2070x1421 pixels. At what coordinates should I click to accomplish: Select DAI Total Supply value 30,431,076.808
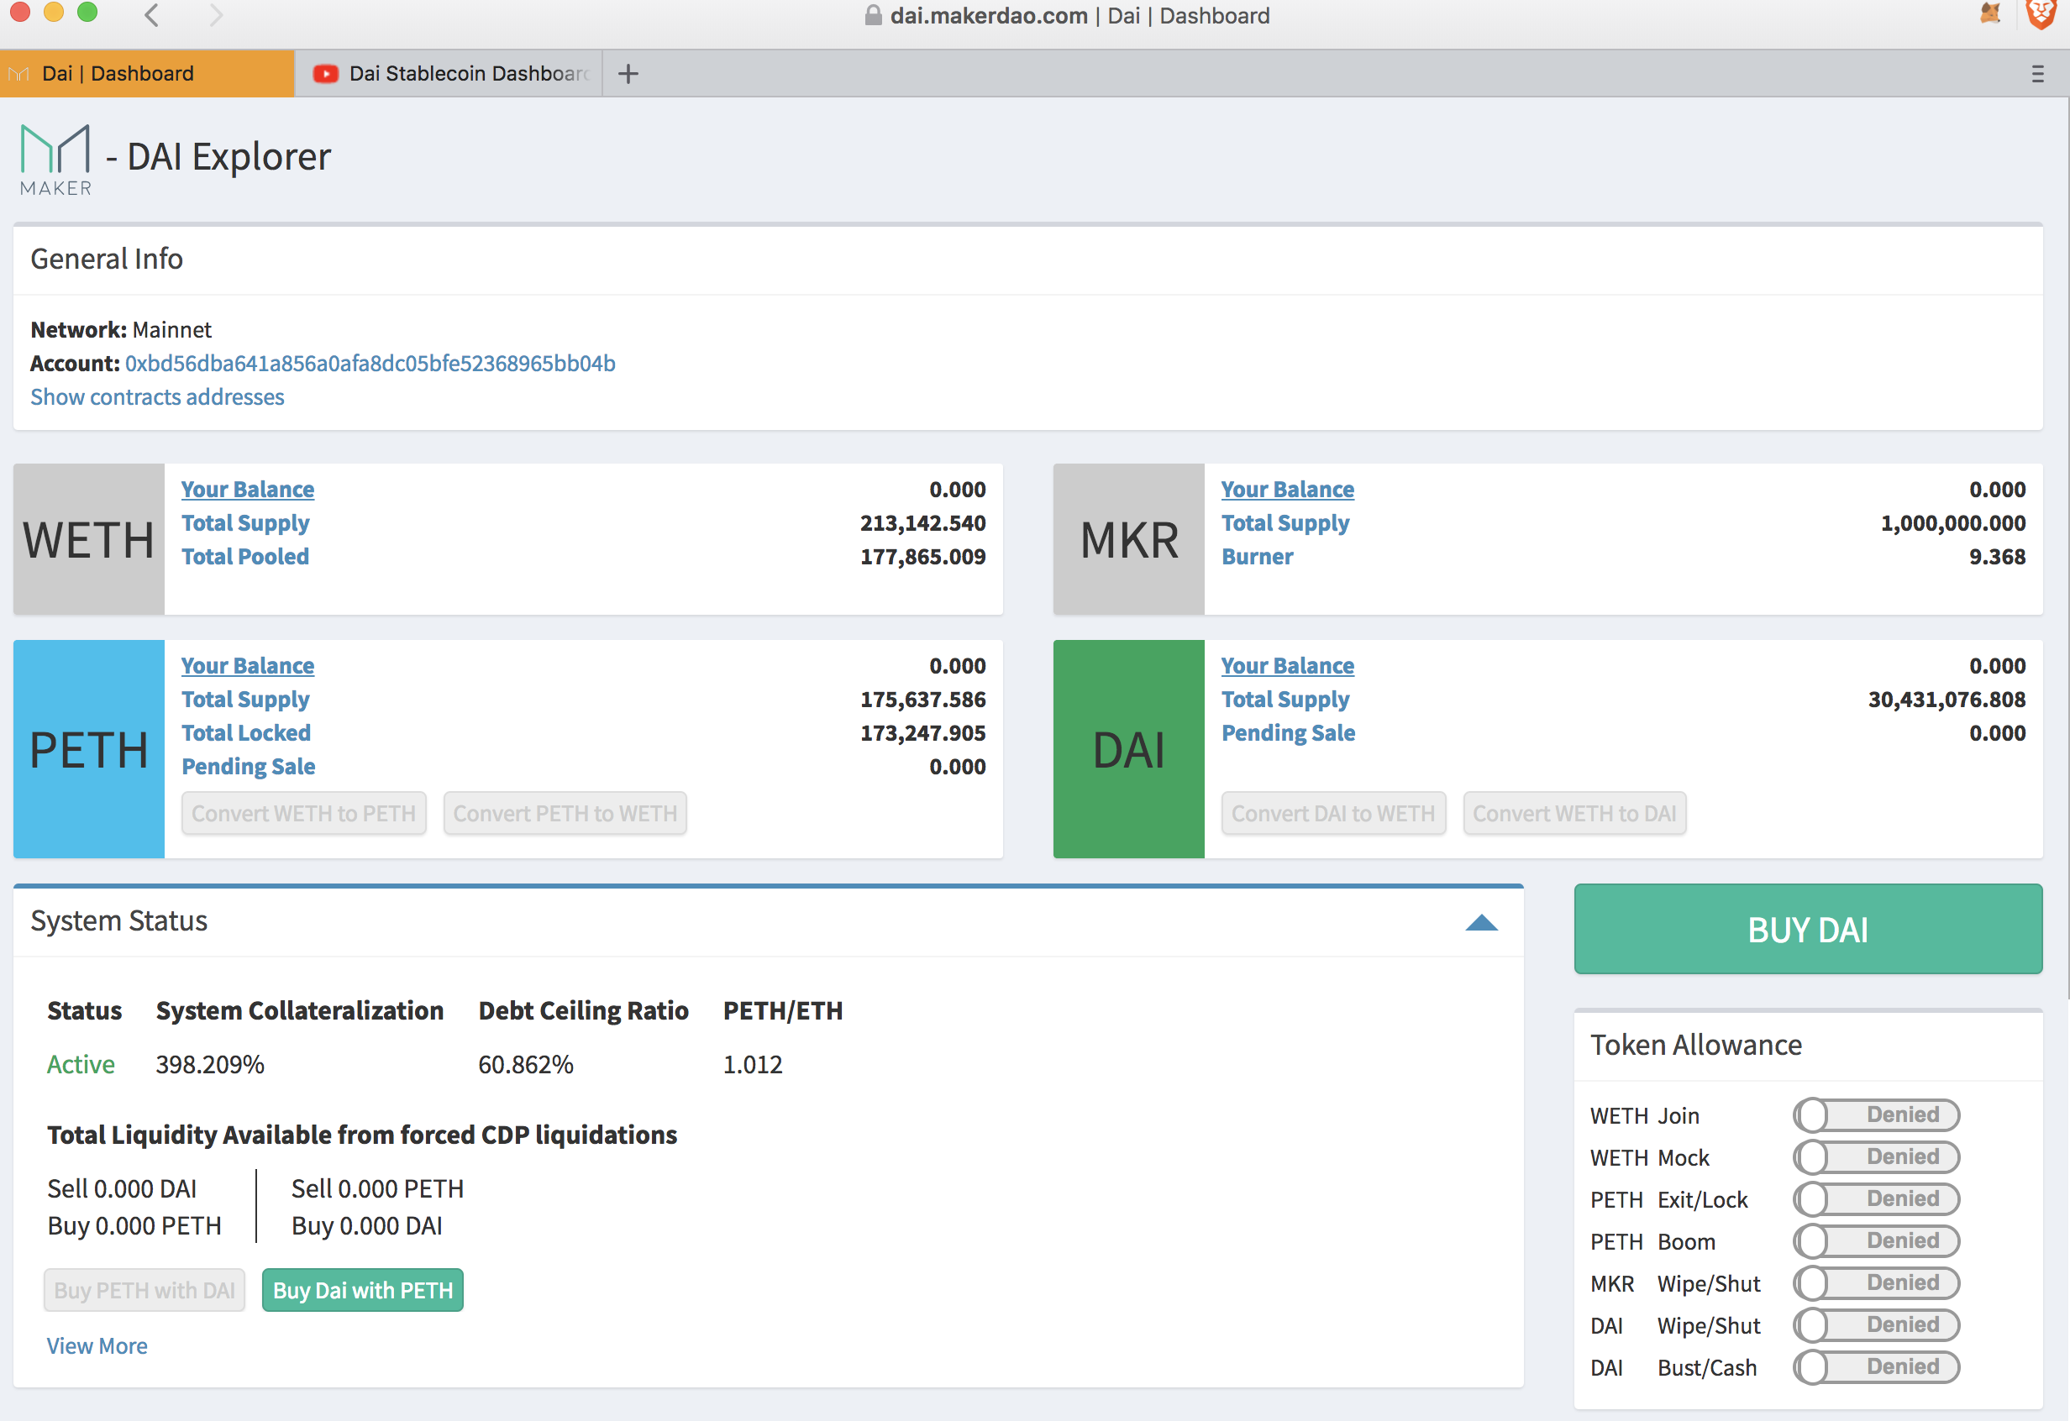pos(1947,699)
